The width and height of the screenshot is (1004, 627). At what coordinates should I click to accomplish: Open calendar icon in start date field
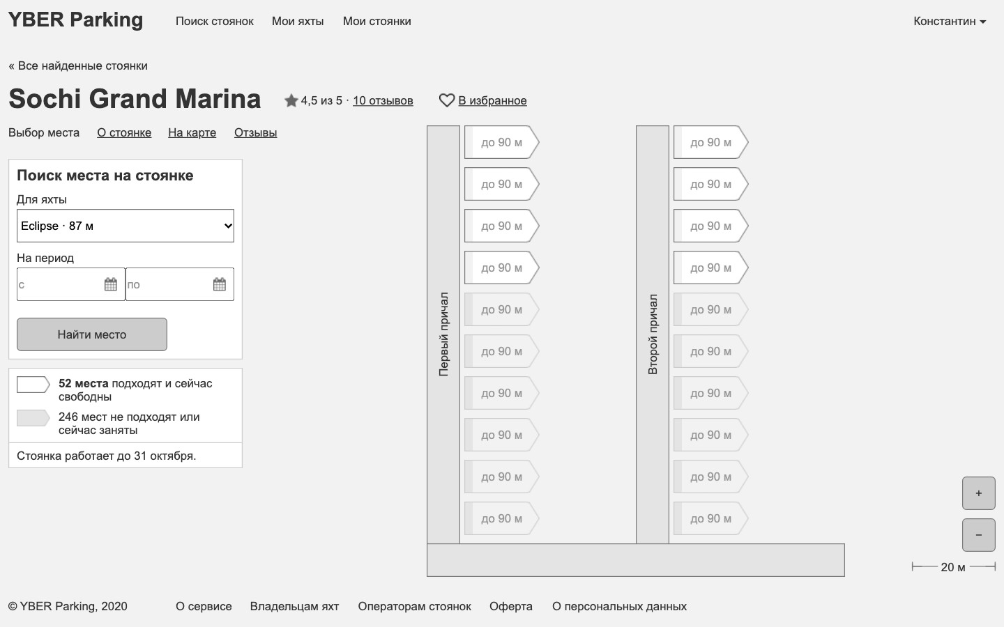[111, 284]
